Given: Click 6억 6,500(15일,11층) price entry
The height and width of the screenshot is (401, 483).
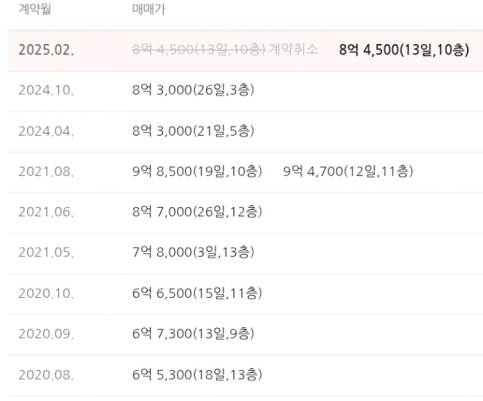Looking at the screenshot, I should pos(197,293).
